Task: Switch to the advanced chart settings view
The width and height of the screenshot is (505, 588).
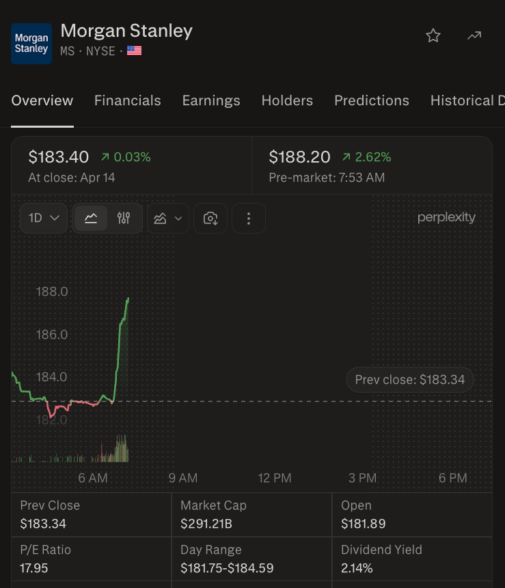Action: [x=124, y=218]
